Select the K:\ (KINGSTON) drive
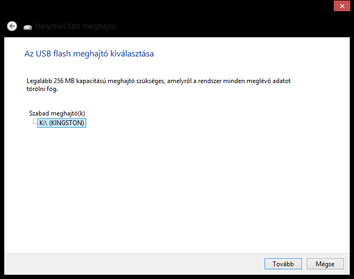The width and height of the screenshot is (354, 279). [62, 123]
